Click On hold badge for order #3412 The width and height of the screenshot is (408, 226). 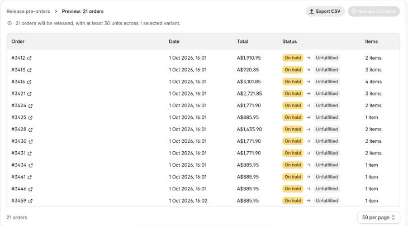click(293, 58)
